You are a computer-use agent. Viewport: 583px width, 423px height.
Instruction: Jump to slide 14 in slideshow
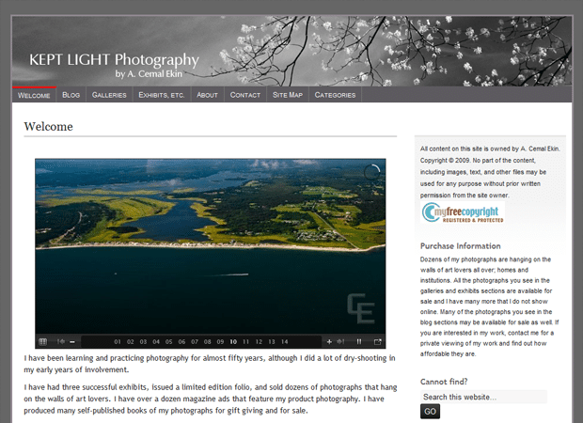[x=284, y=341]
